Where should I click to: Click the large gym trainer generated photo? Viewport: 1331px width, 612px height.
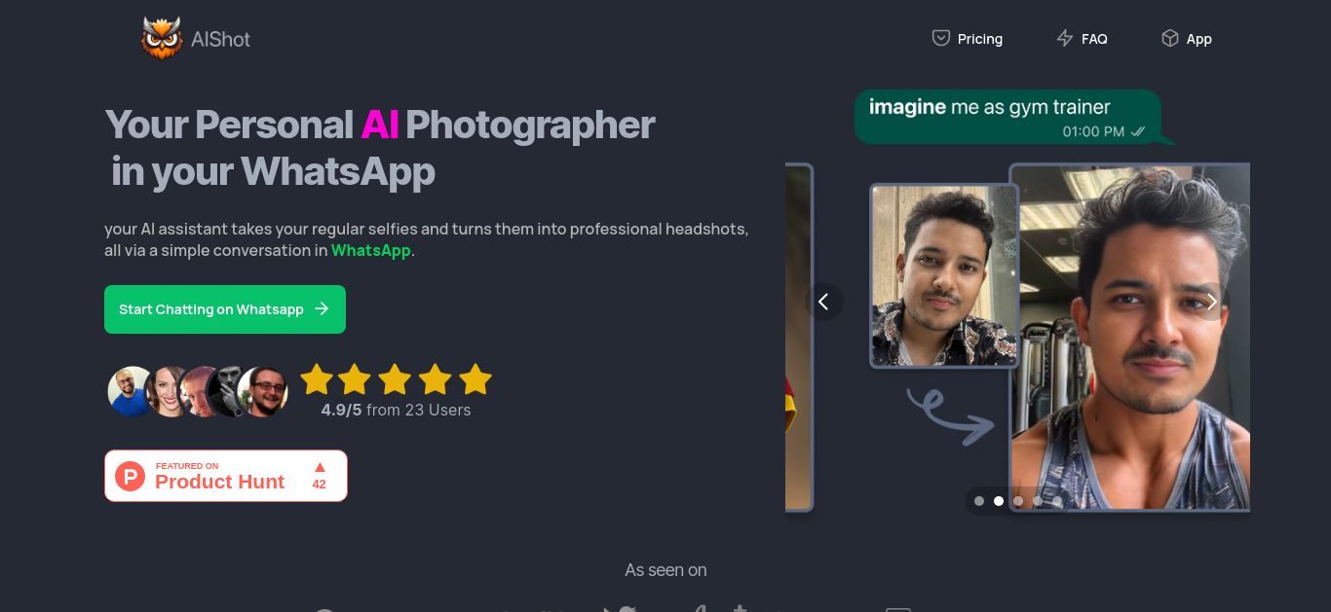click(1130, 338)
